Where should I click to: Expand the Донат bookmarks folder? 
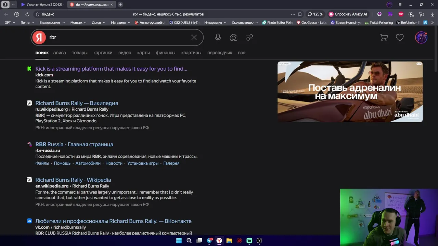99,23
